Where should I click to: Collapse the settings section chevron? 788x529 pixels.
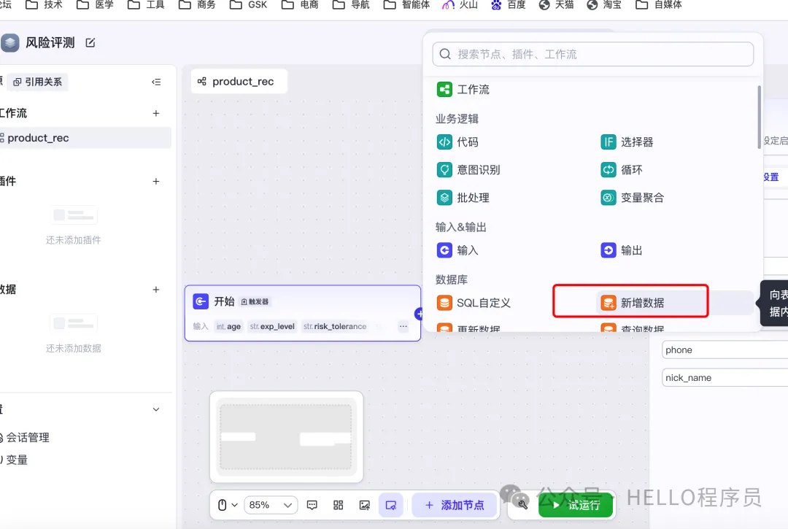(x=156, y=409)
